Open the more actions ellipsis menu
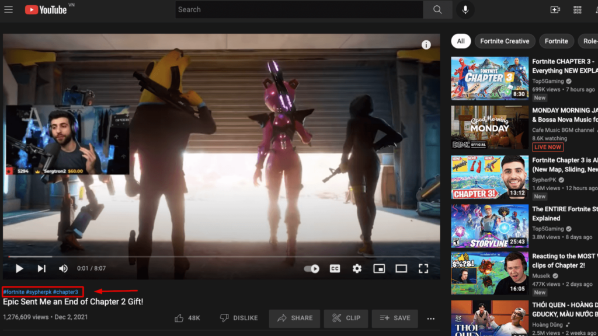Viewport: 598px width, 336px height. pos(431,318)
